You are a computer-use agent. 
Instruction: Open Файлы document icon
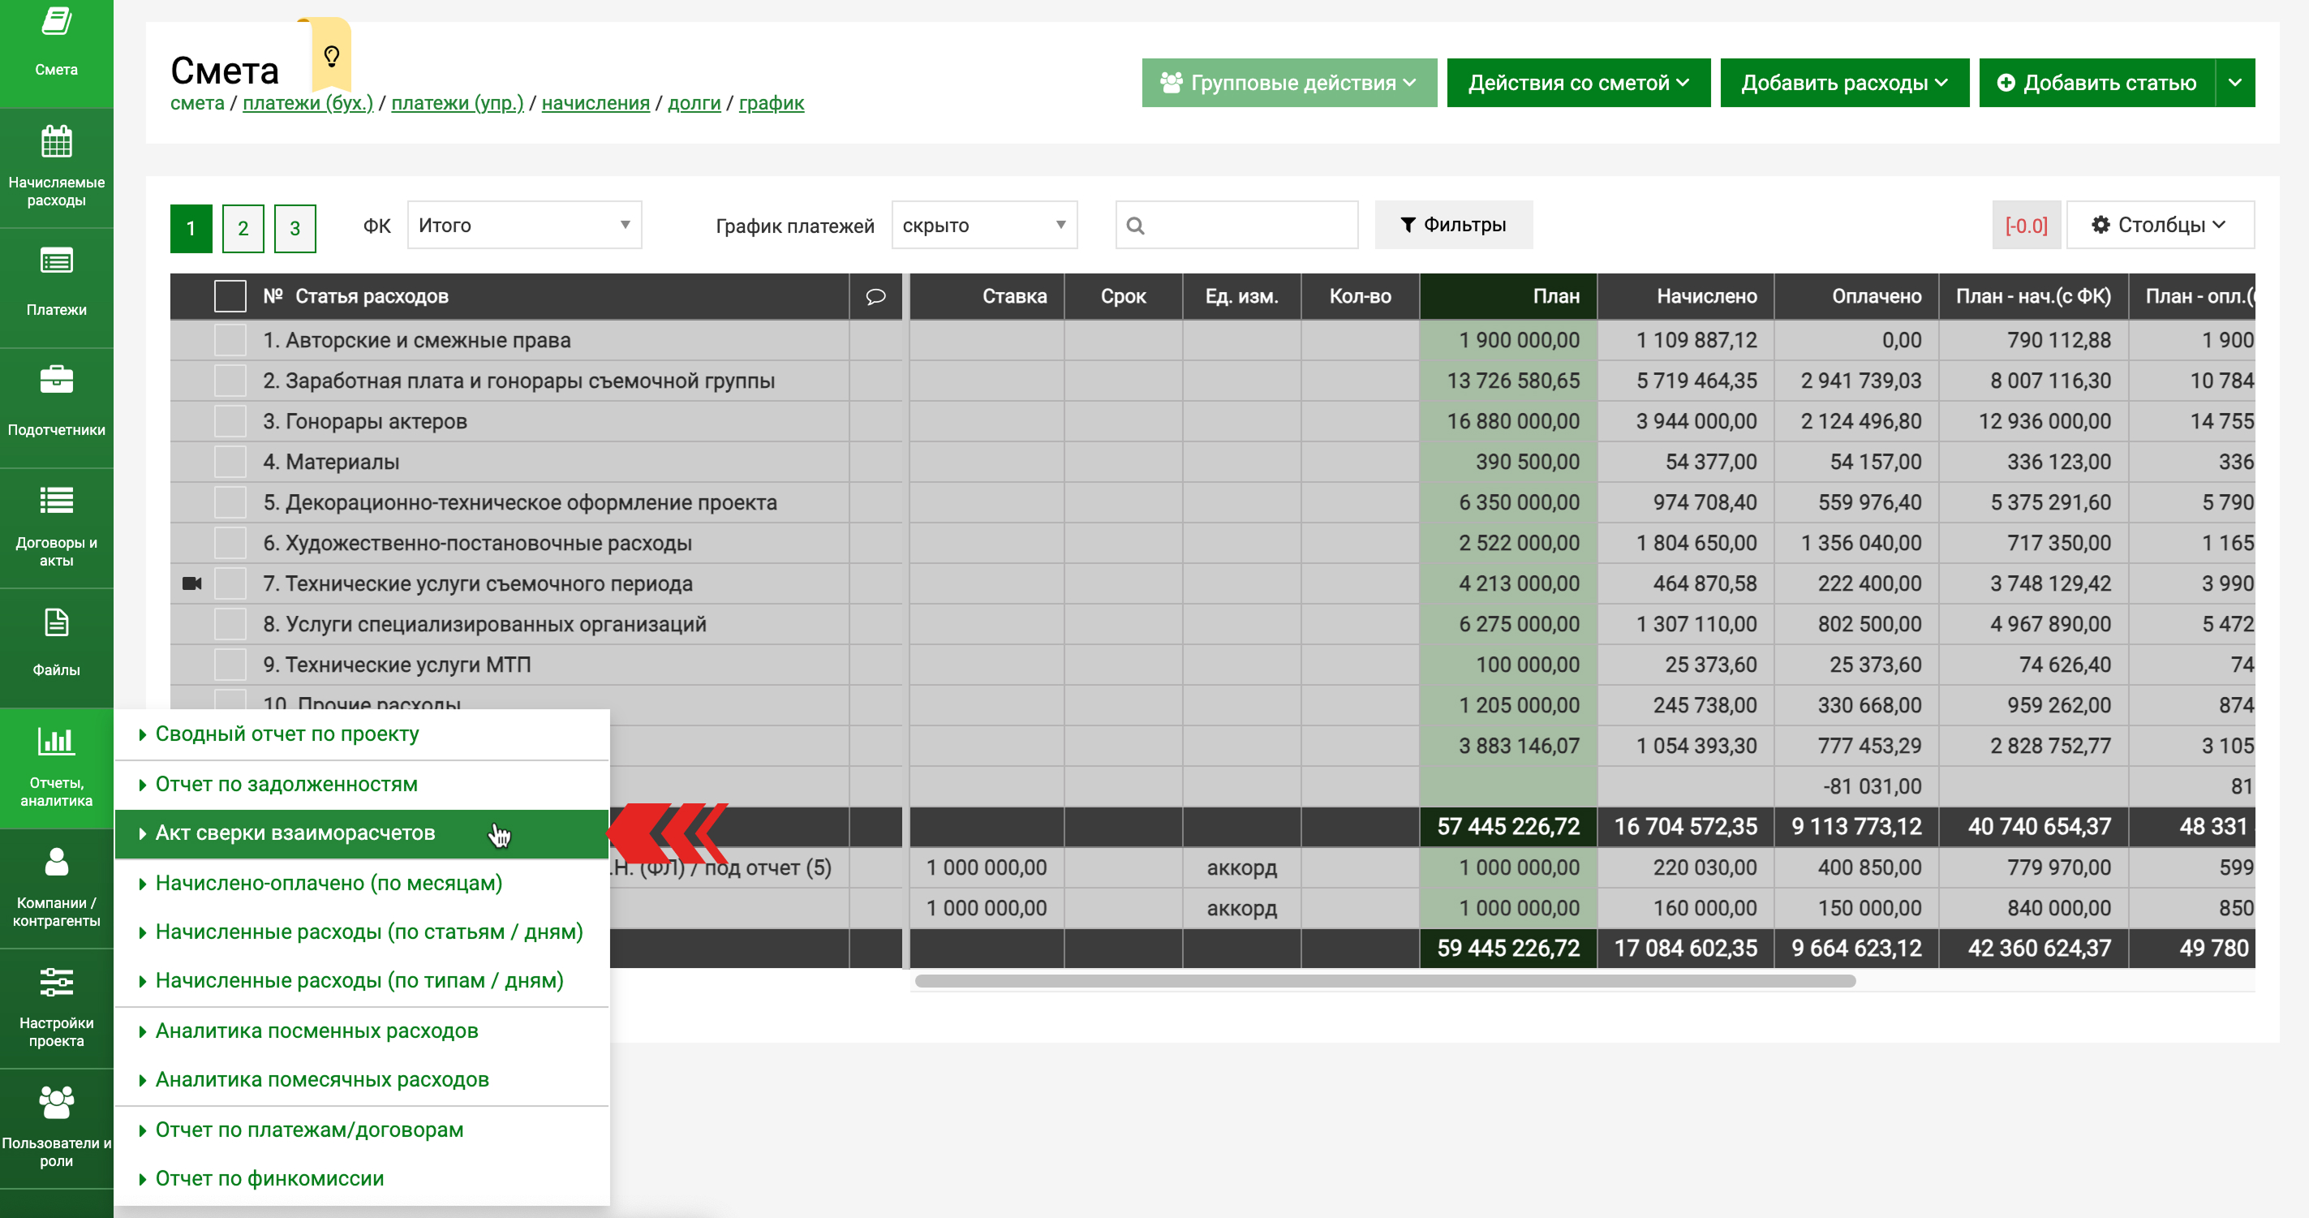click(x=55, y=622)
